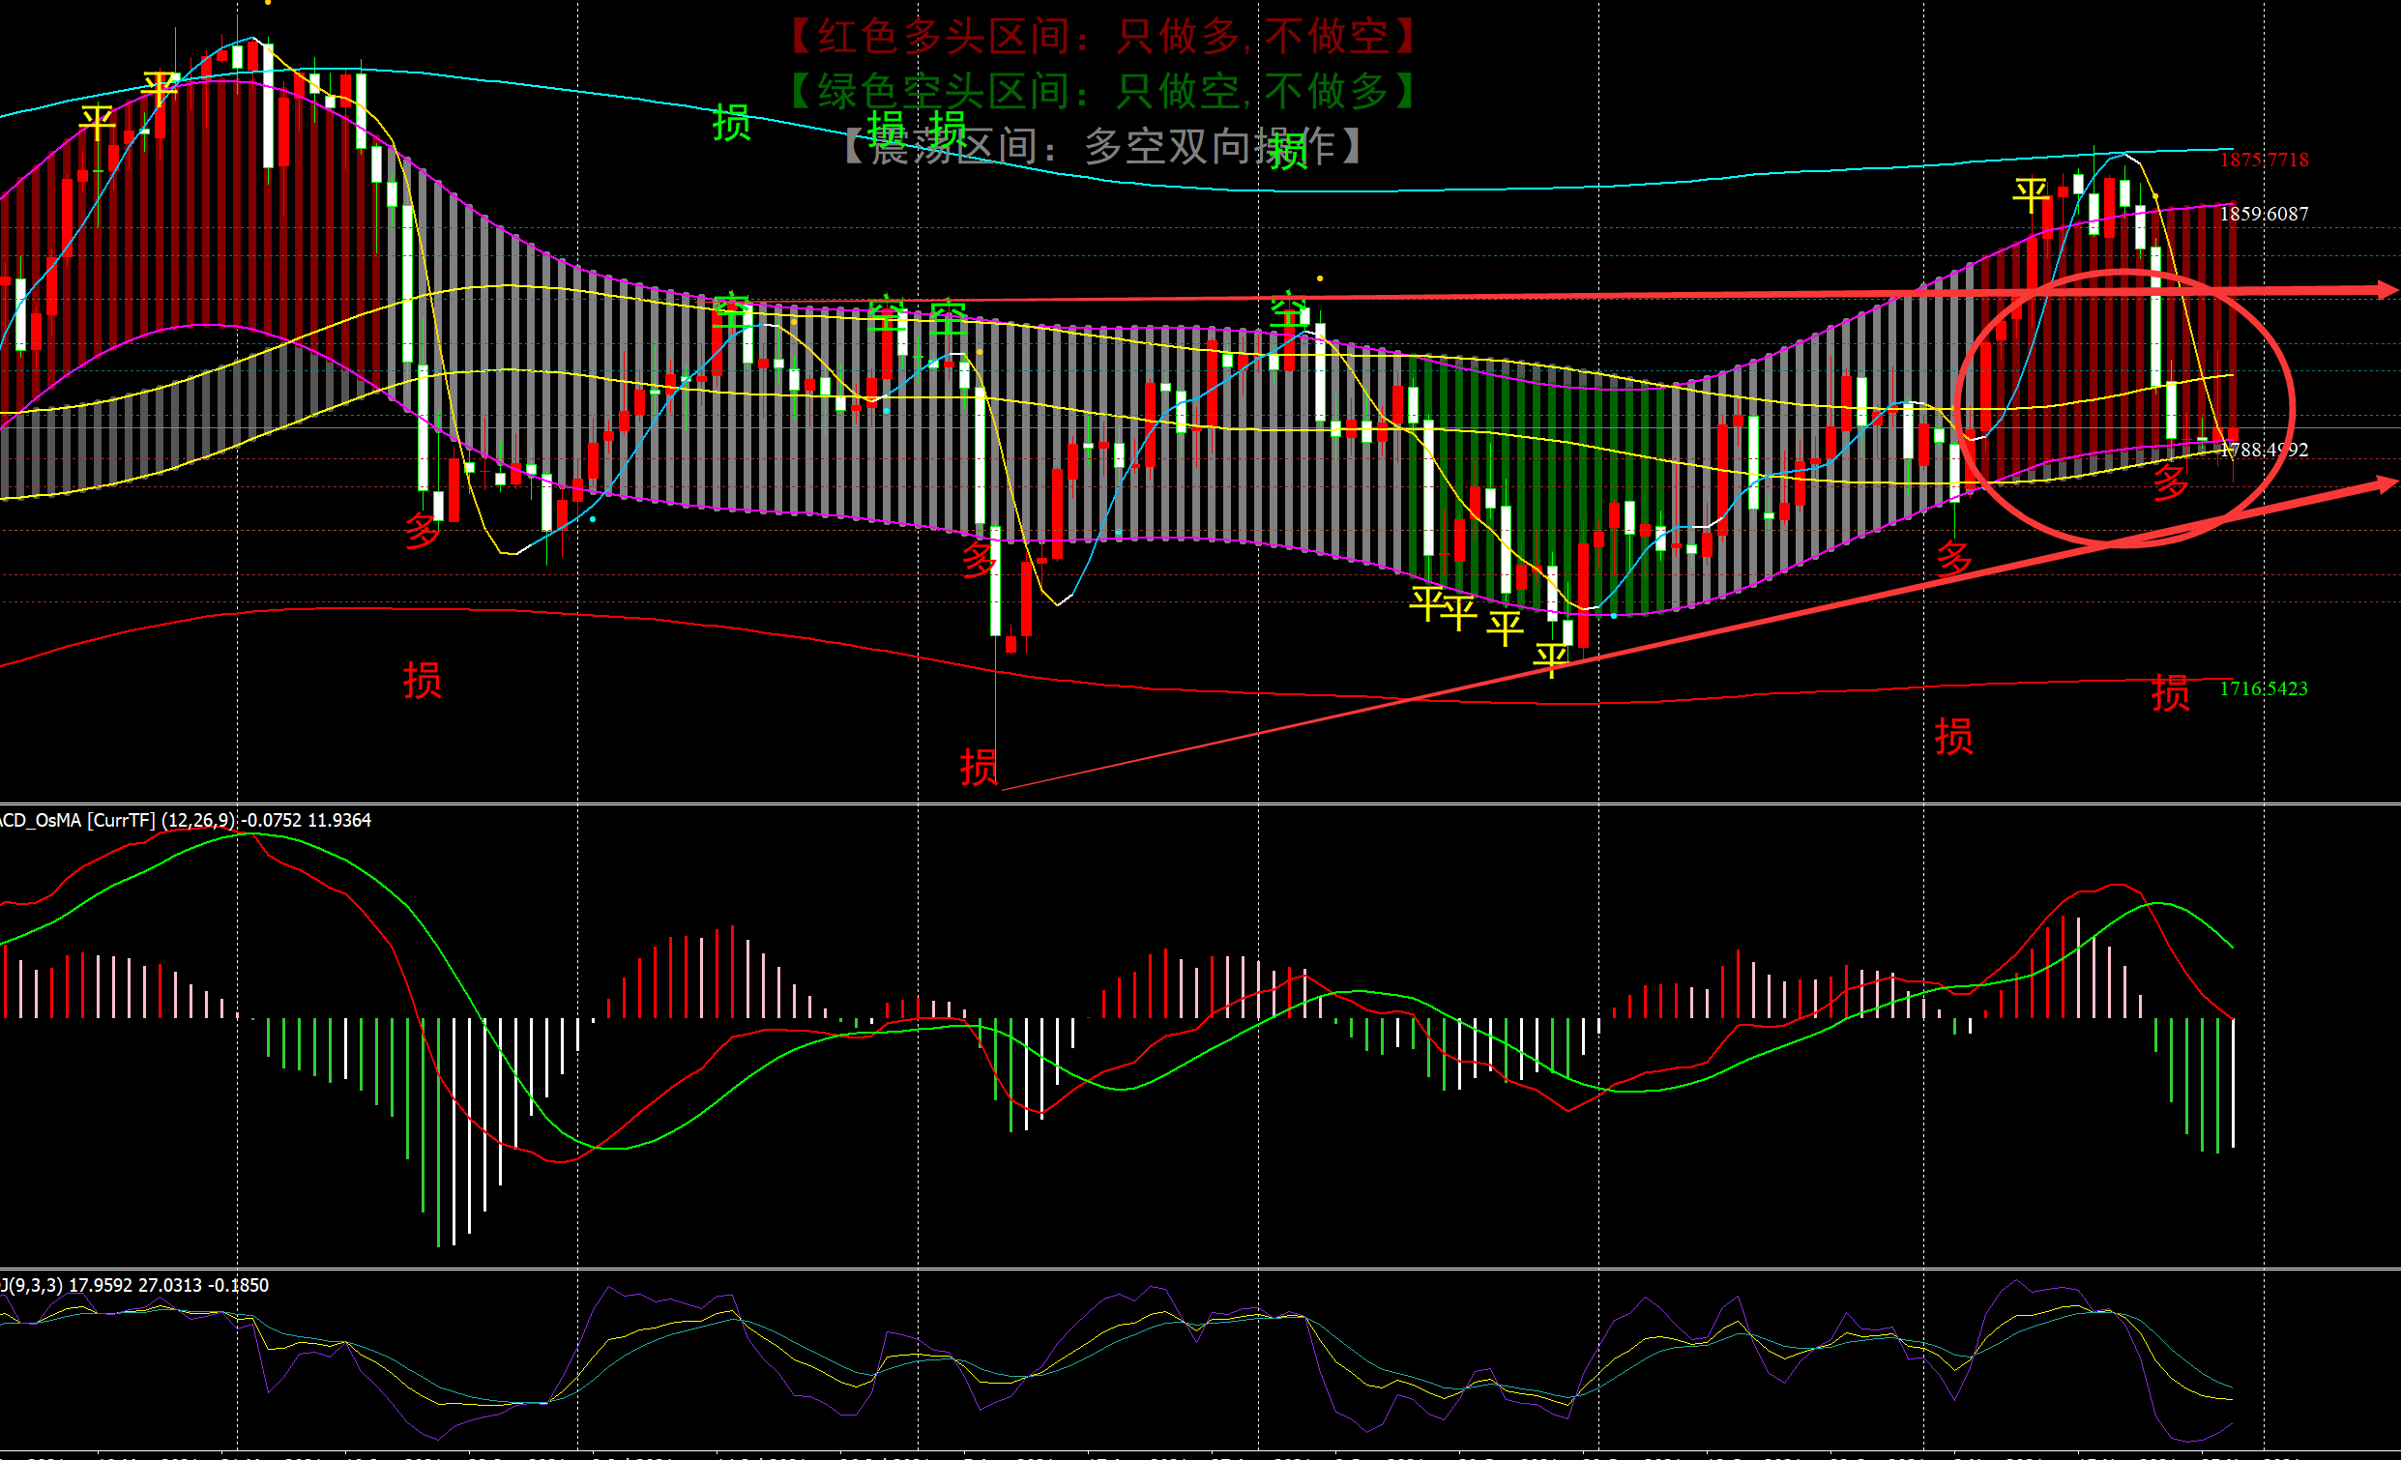The width and height of the screenshot is (2401, 1460).
Task: Click the yellow 平 marker beside the rightmost peak
Action: 2031,195
